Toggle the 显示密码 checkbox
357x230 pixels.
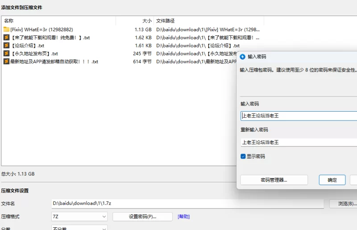(x=243, y=156)
